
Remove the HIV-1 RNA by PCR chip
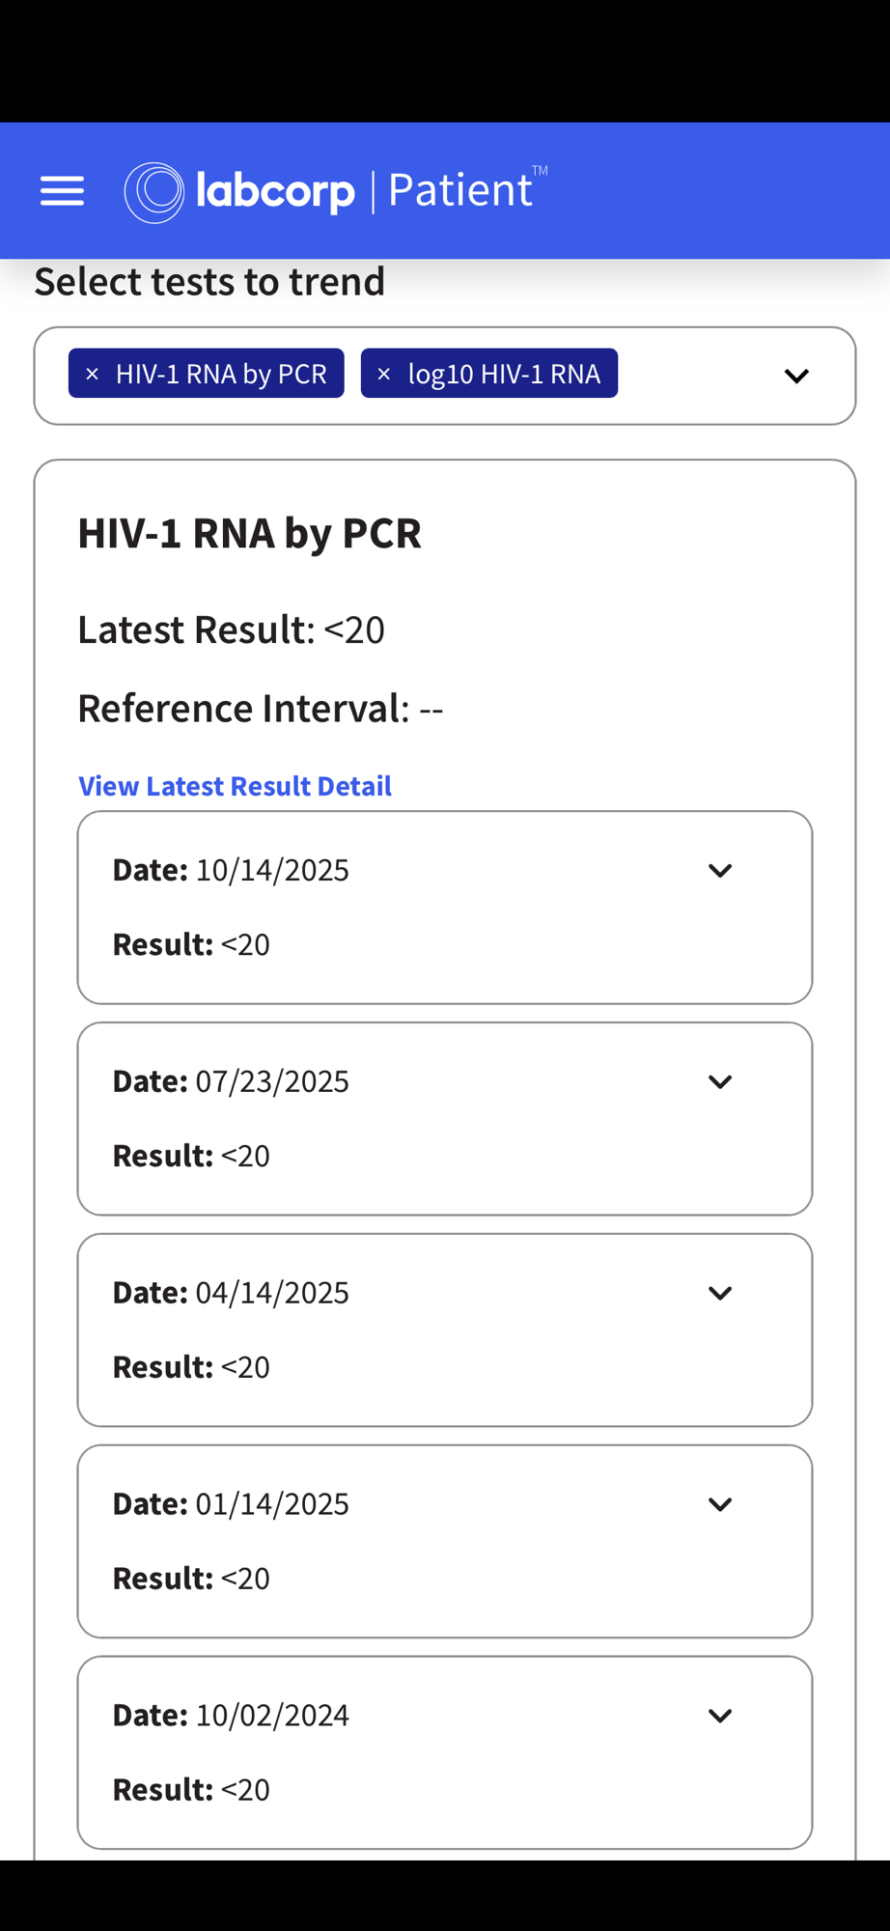[93, 374]
